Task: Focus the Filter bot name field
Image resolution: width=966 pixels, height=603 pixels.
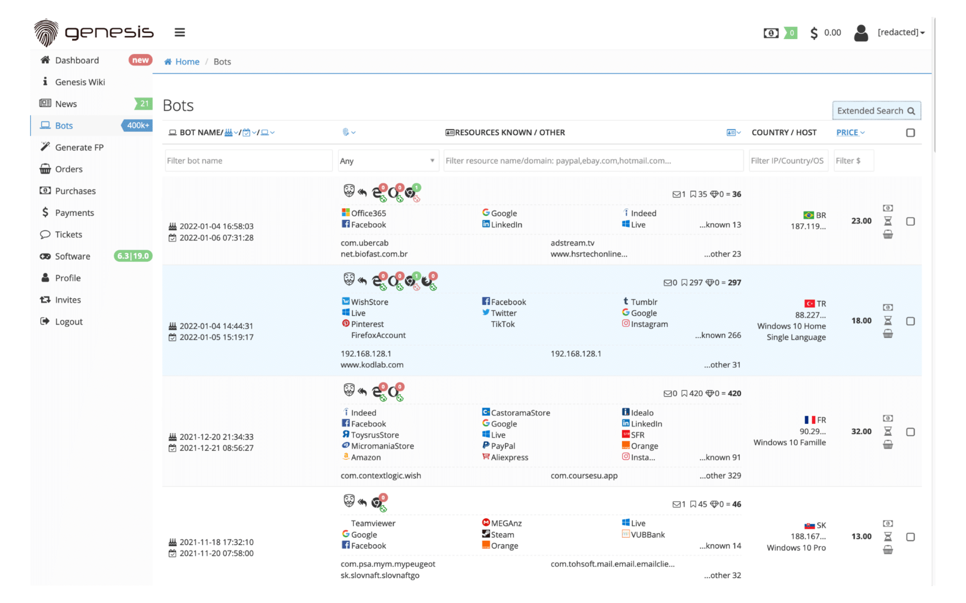Action: point(249,161)
